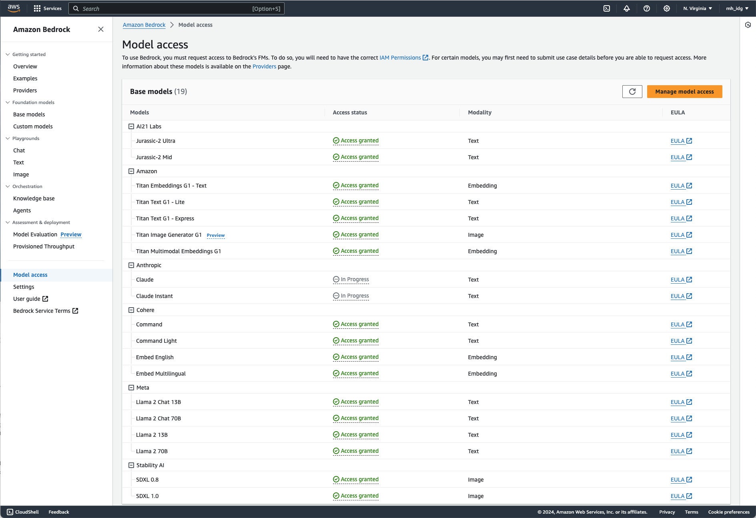Screen dimensions: 756x518
Task: Click Cookie preferences in footer
Action: [729, 512]
